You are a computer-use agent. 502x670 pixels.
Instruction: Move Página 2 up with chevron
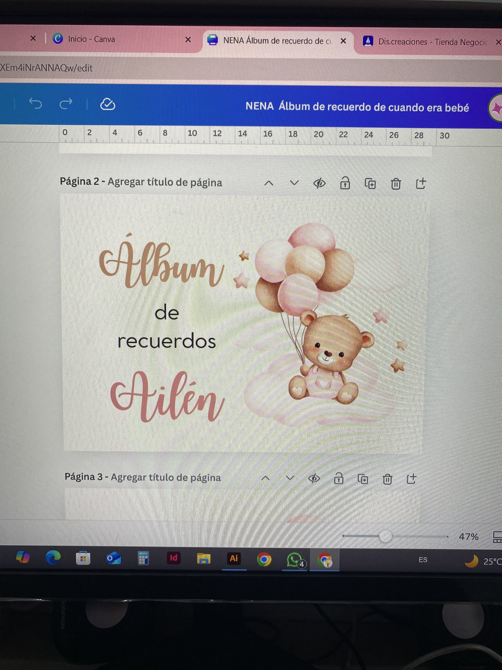[x=269, y=183]
